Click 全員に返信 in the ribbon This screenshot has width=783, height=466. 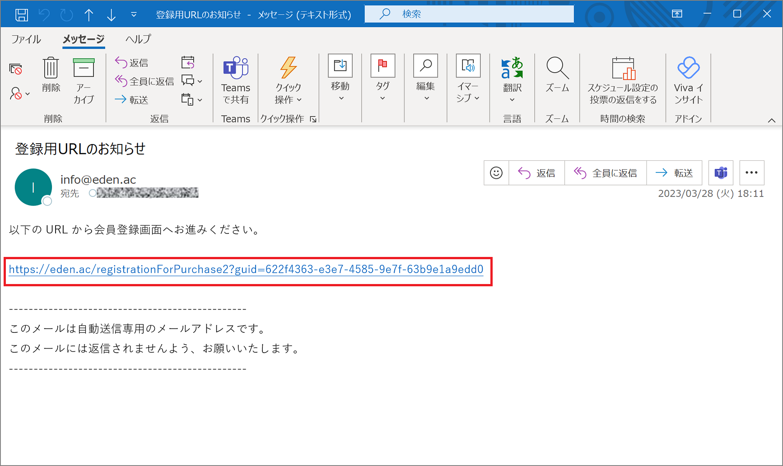pos(144,81)
